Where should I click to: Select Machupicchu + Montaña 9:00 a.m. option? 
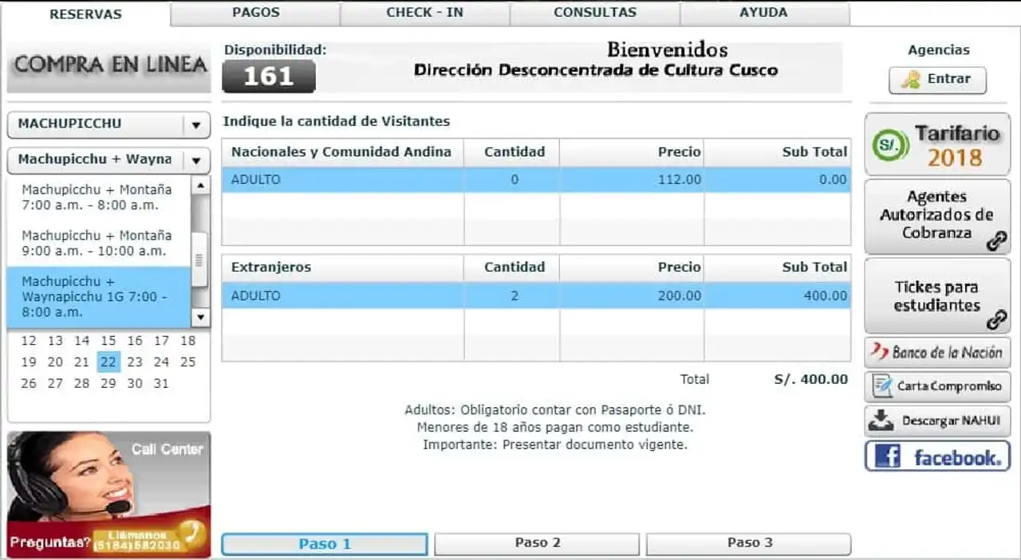pos(97,243)
